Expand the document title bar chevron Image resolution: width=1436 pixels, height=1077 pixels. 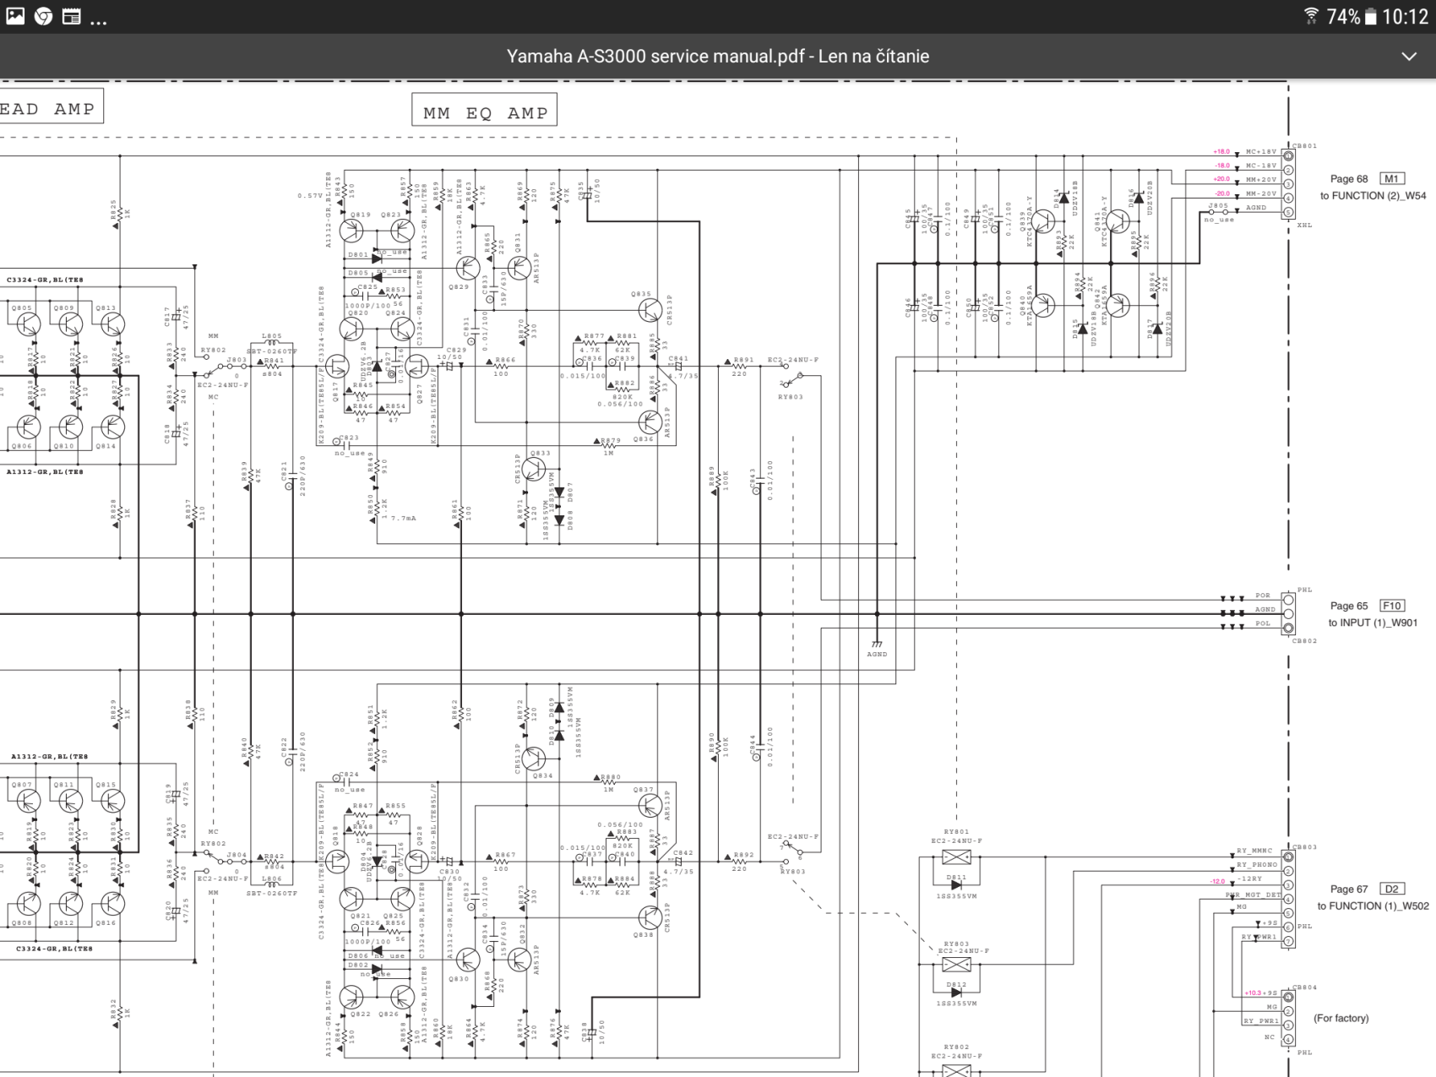(x=1408, y=57)
